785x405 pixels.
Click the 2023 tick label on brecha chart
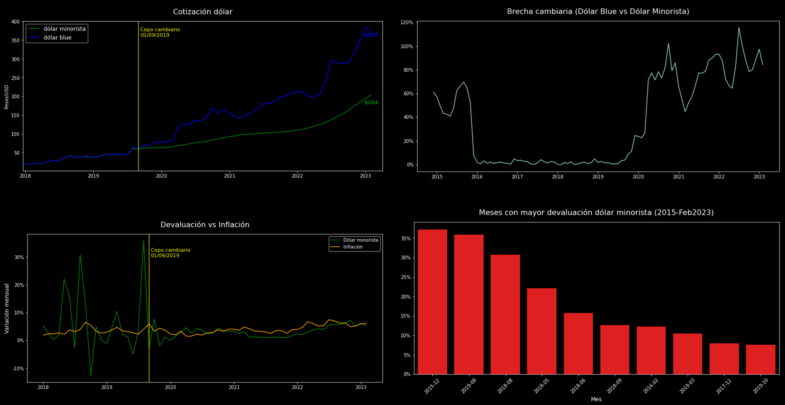coord(759,177)
